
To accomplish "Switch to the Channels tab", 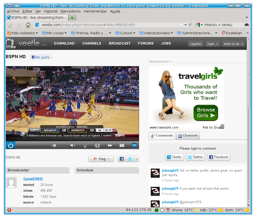I will 188,136.
